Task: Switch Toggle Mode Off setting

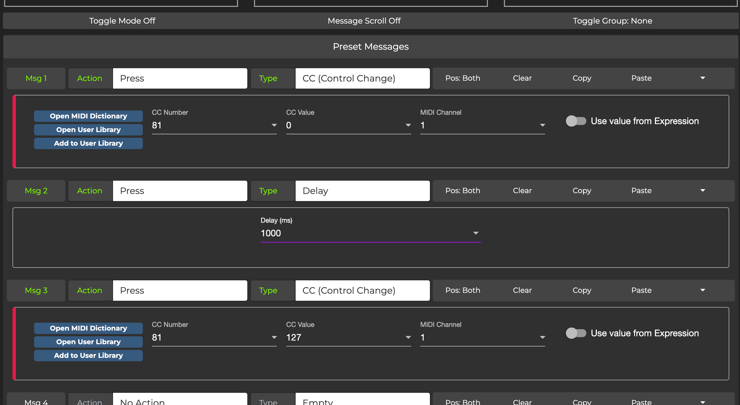Action: 122,21
